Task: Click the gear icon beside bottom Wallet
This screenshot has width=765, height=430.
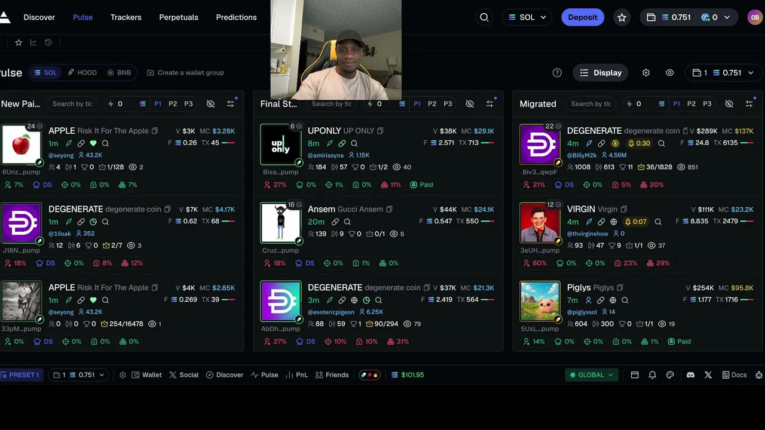Action: [x=123, y=375]
